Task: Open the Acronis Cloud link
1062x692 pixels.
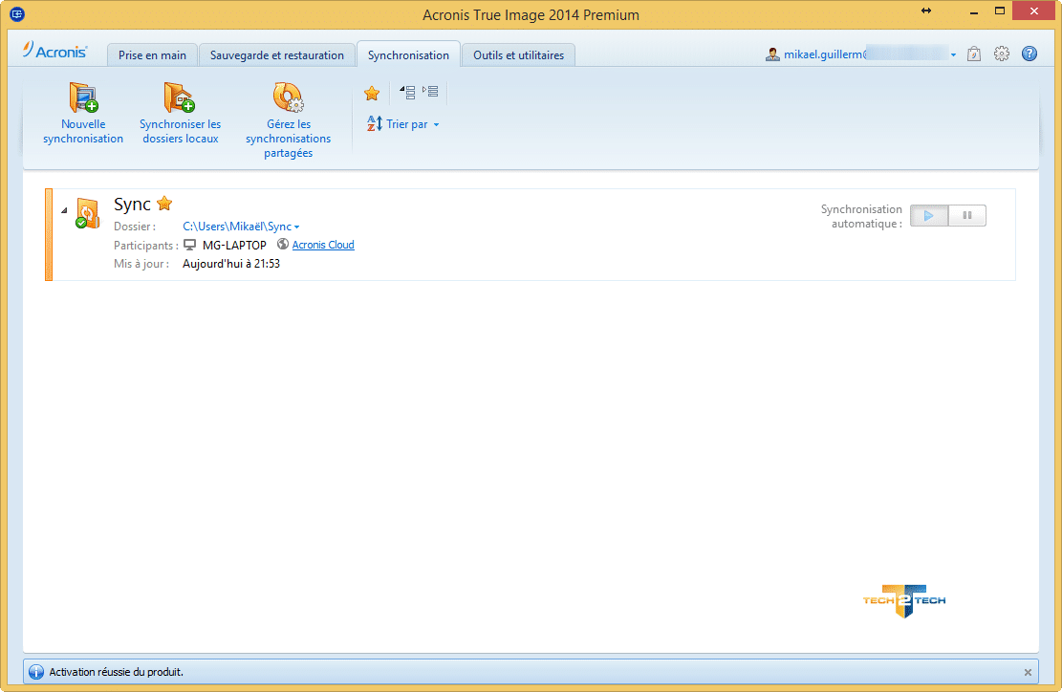Action: (x=323, y=245)
